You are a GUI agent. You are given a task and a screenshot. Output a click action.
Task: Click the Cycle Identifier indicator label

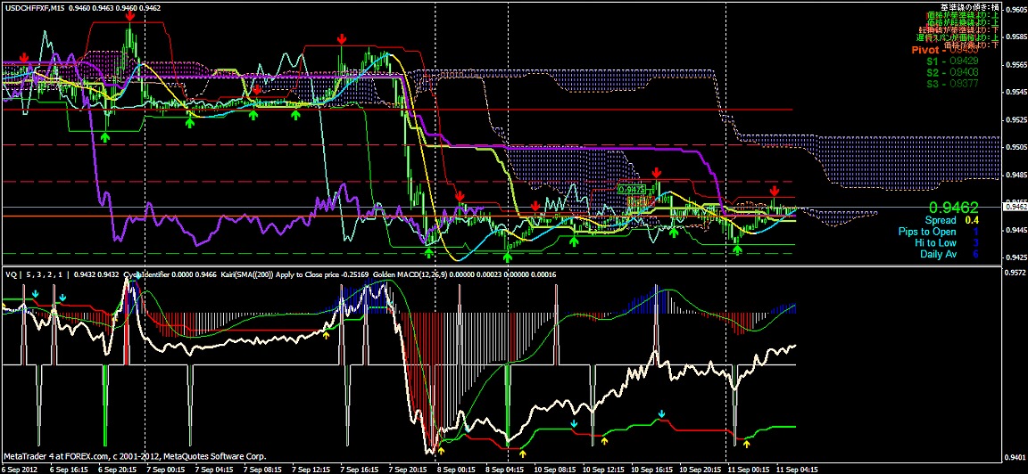click(149, 274)
